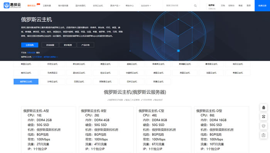Click the 产品价格 button
Viewport: 270px width, 153px height.
click(x=85, y=45)
